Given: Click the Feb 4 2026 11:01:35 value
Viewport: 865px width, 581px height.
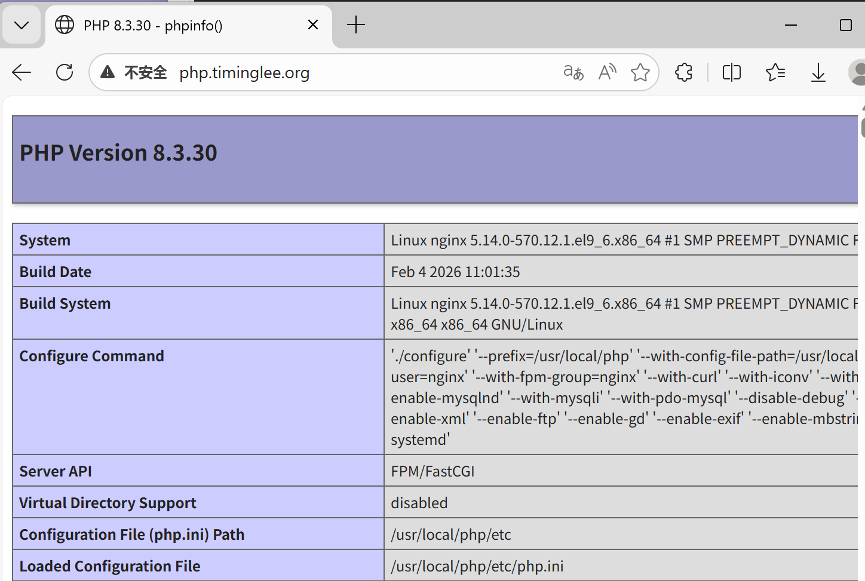Looking at the screenshot, I should point(455,272).
